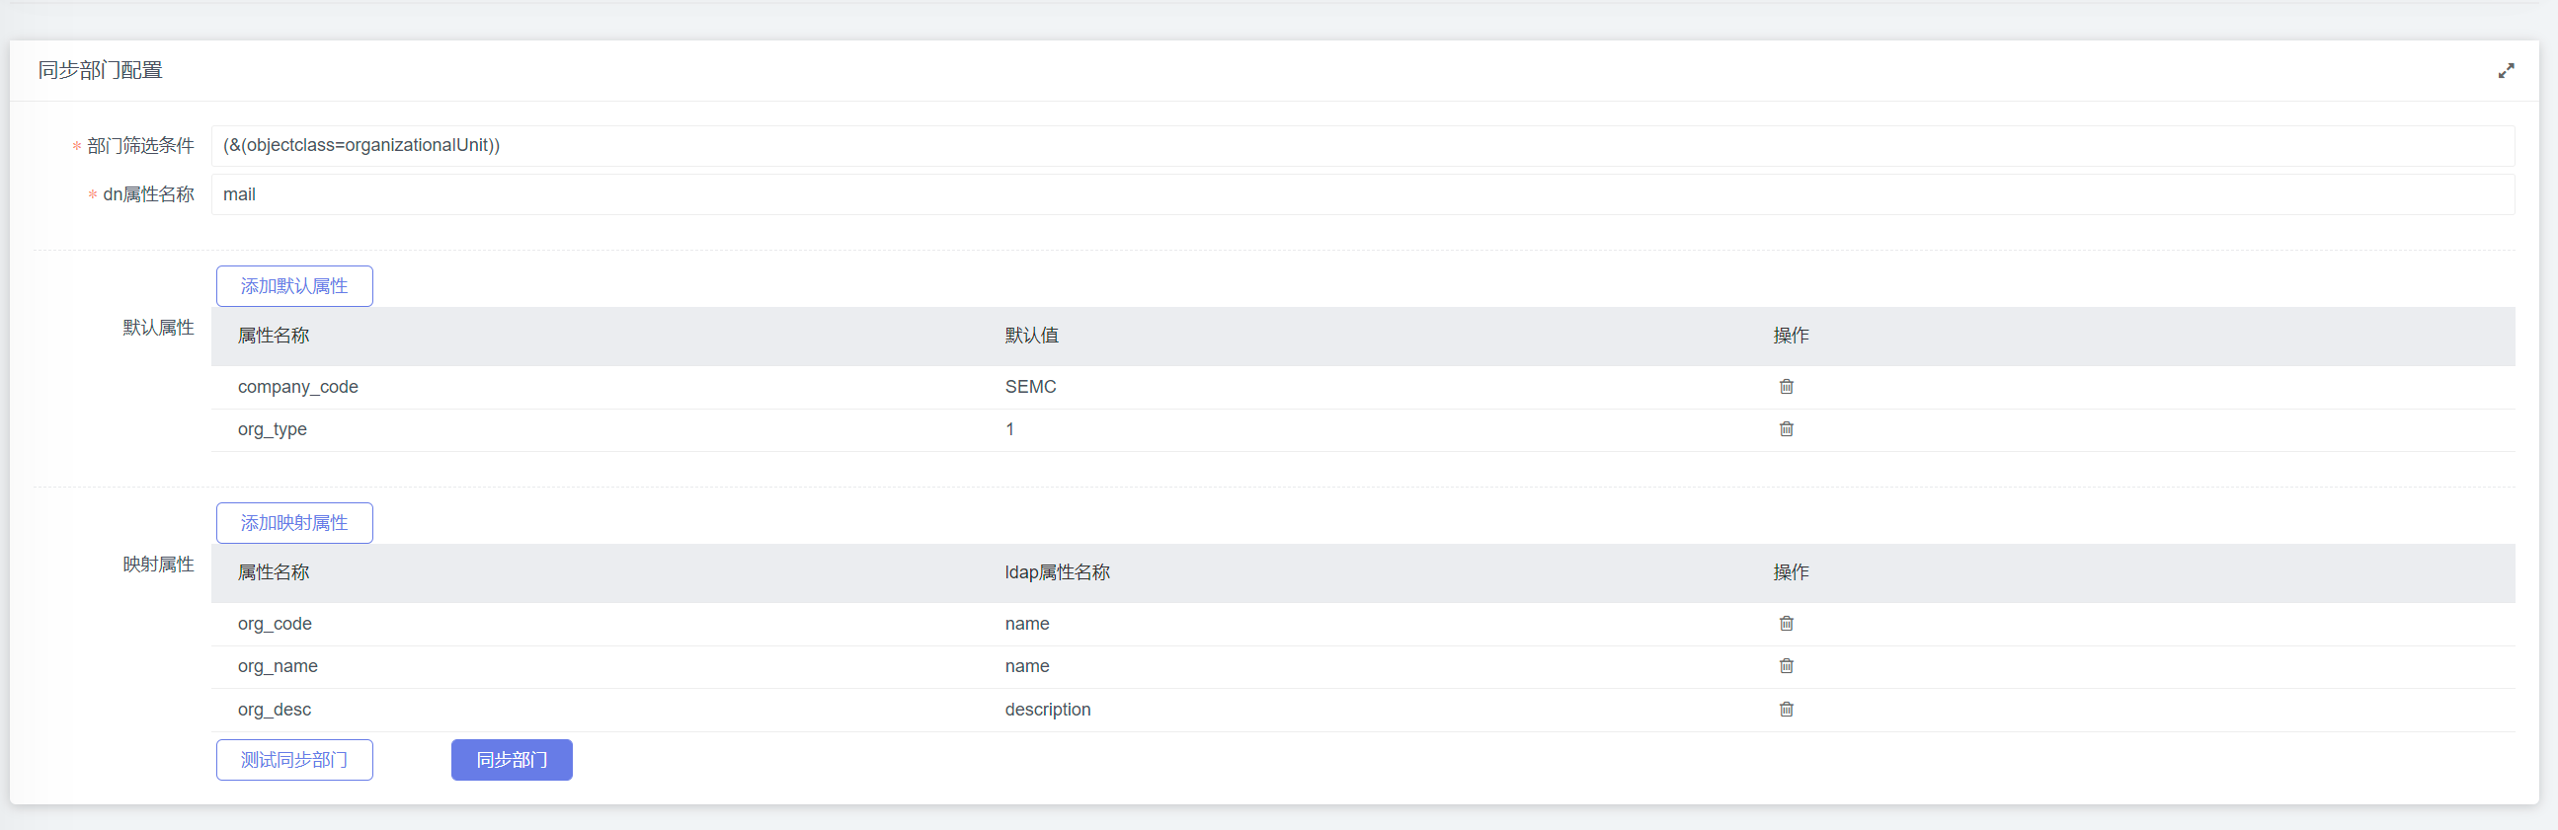The height and width of the screenshot is (830, 2558).
Task: Delete the company_code default attribute row
Action: [x=1786, y=386]
